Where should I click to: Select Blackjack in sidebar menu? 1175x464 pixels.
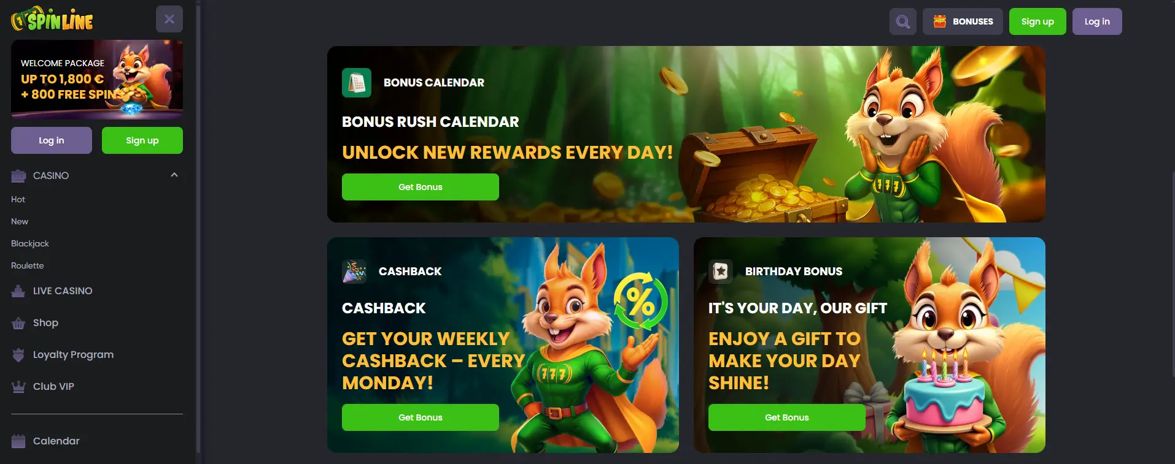click(x=30, y=243)
